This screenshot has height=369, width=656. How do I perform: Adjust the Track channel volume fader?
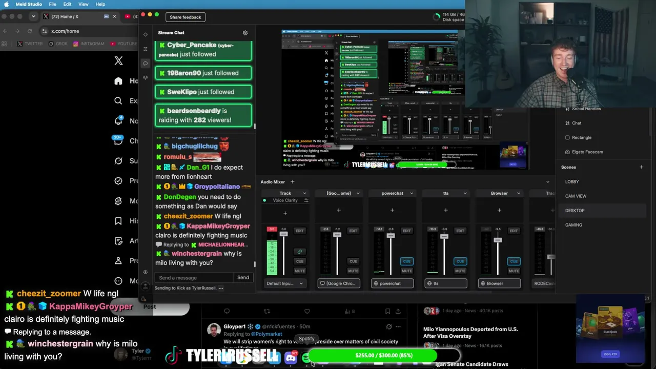(x=283, y=234)
